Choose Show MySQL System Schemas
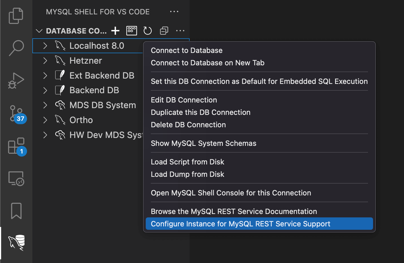 (x=203, y=143)
